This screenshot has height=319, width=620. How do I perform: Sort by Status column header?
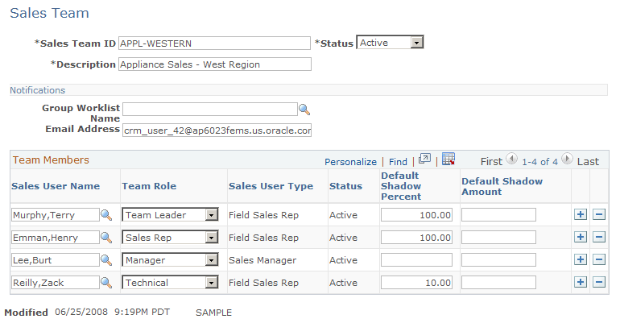tap(345, 186)
